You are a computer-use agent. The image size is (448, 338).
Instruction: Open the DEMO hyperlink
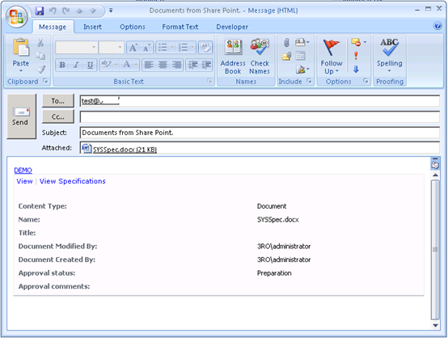(x=23, y=171)
